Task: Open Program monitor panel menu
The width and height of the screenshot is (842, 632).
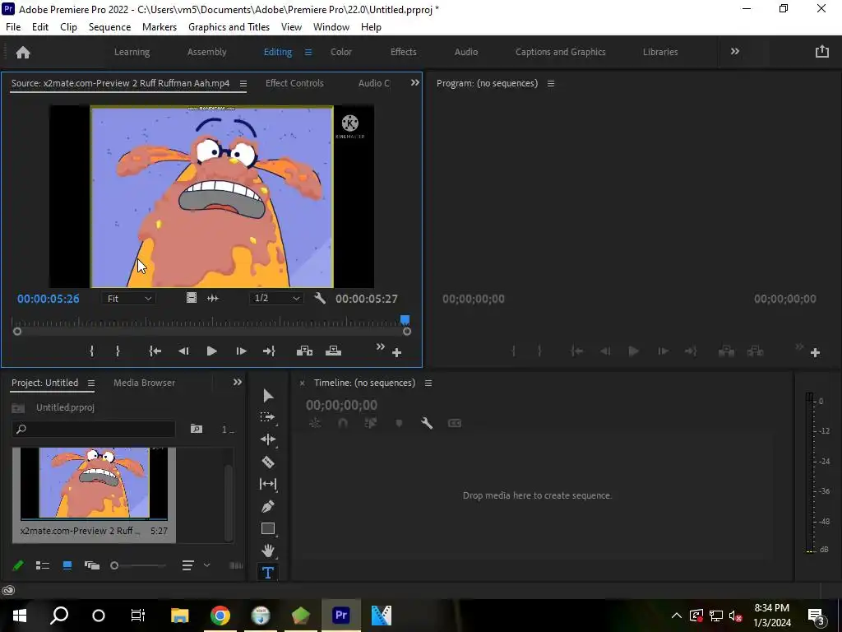Action: click(x=551, y=84)
